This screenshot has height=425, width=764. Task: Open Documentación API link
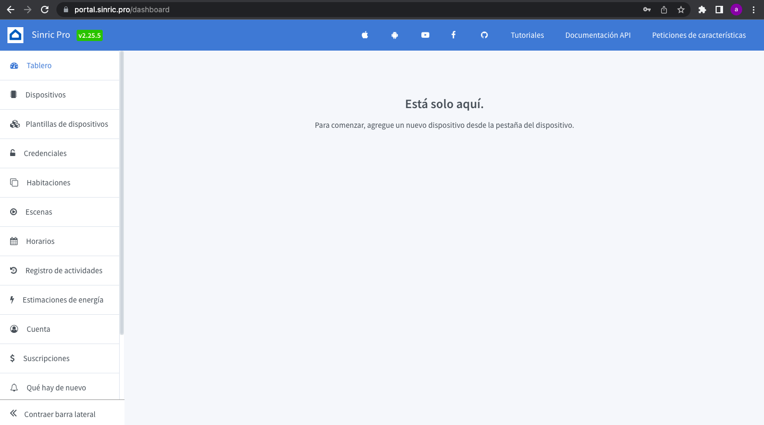597,35
